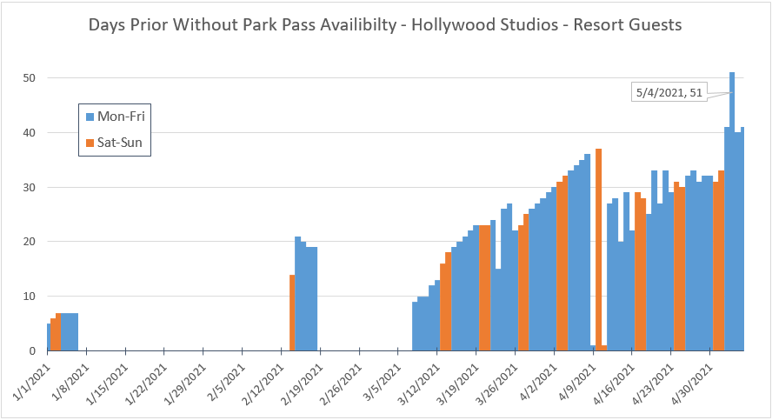Click x-axis date 1/22/2021

146,384
